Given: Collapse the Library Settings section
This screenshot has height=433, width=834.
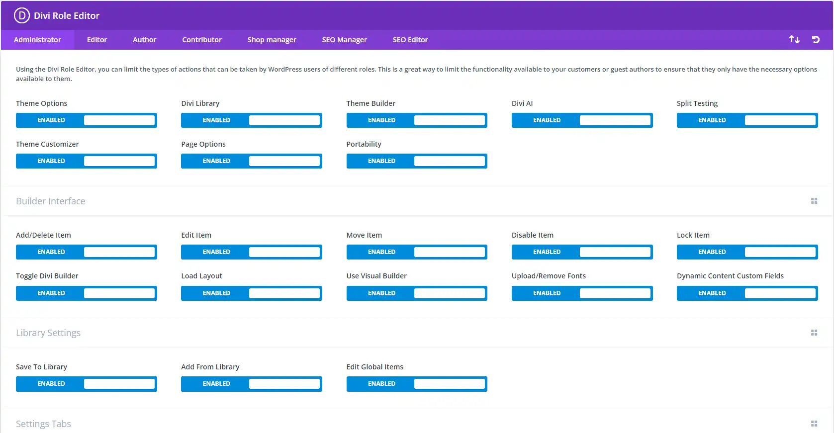Looking at the screenshot, I should point(48,333).
